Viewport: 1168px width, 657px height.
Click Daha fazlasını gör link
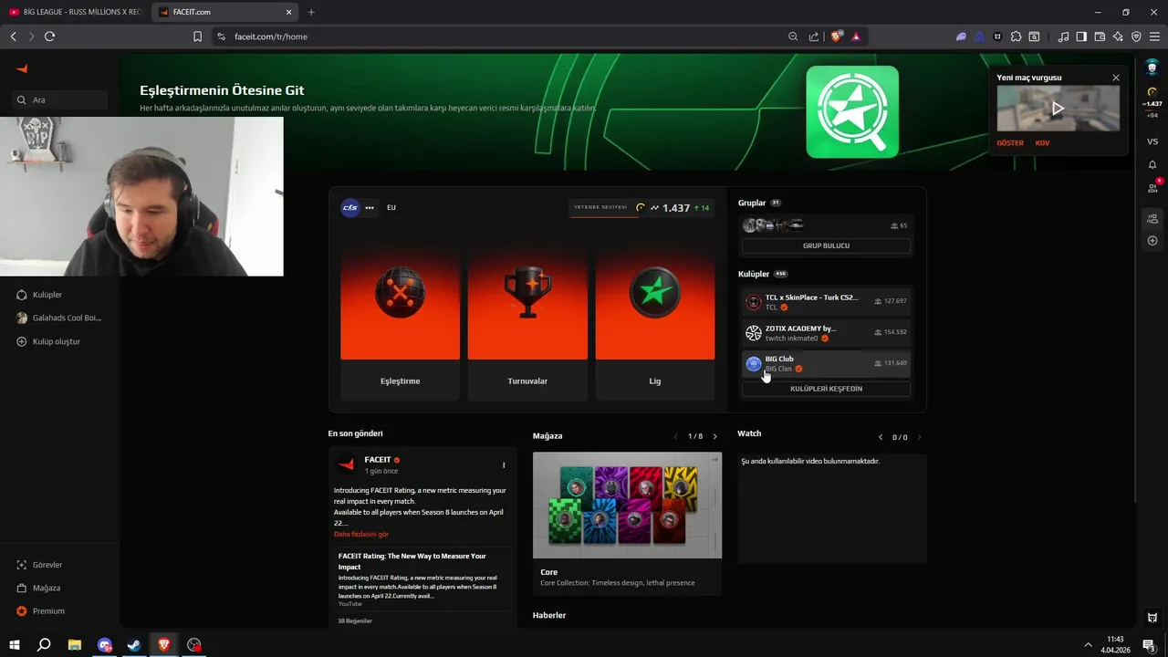(x=361, y=534)
